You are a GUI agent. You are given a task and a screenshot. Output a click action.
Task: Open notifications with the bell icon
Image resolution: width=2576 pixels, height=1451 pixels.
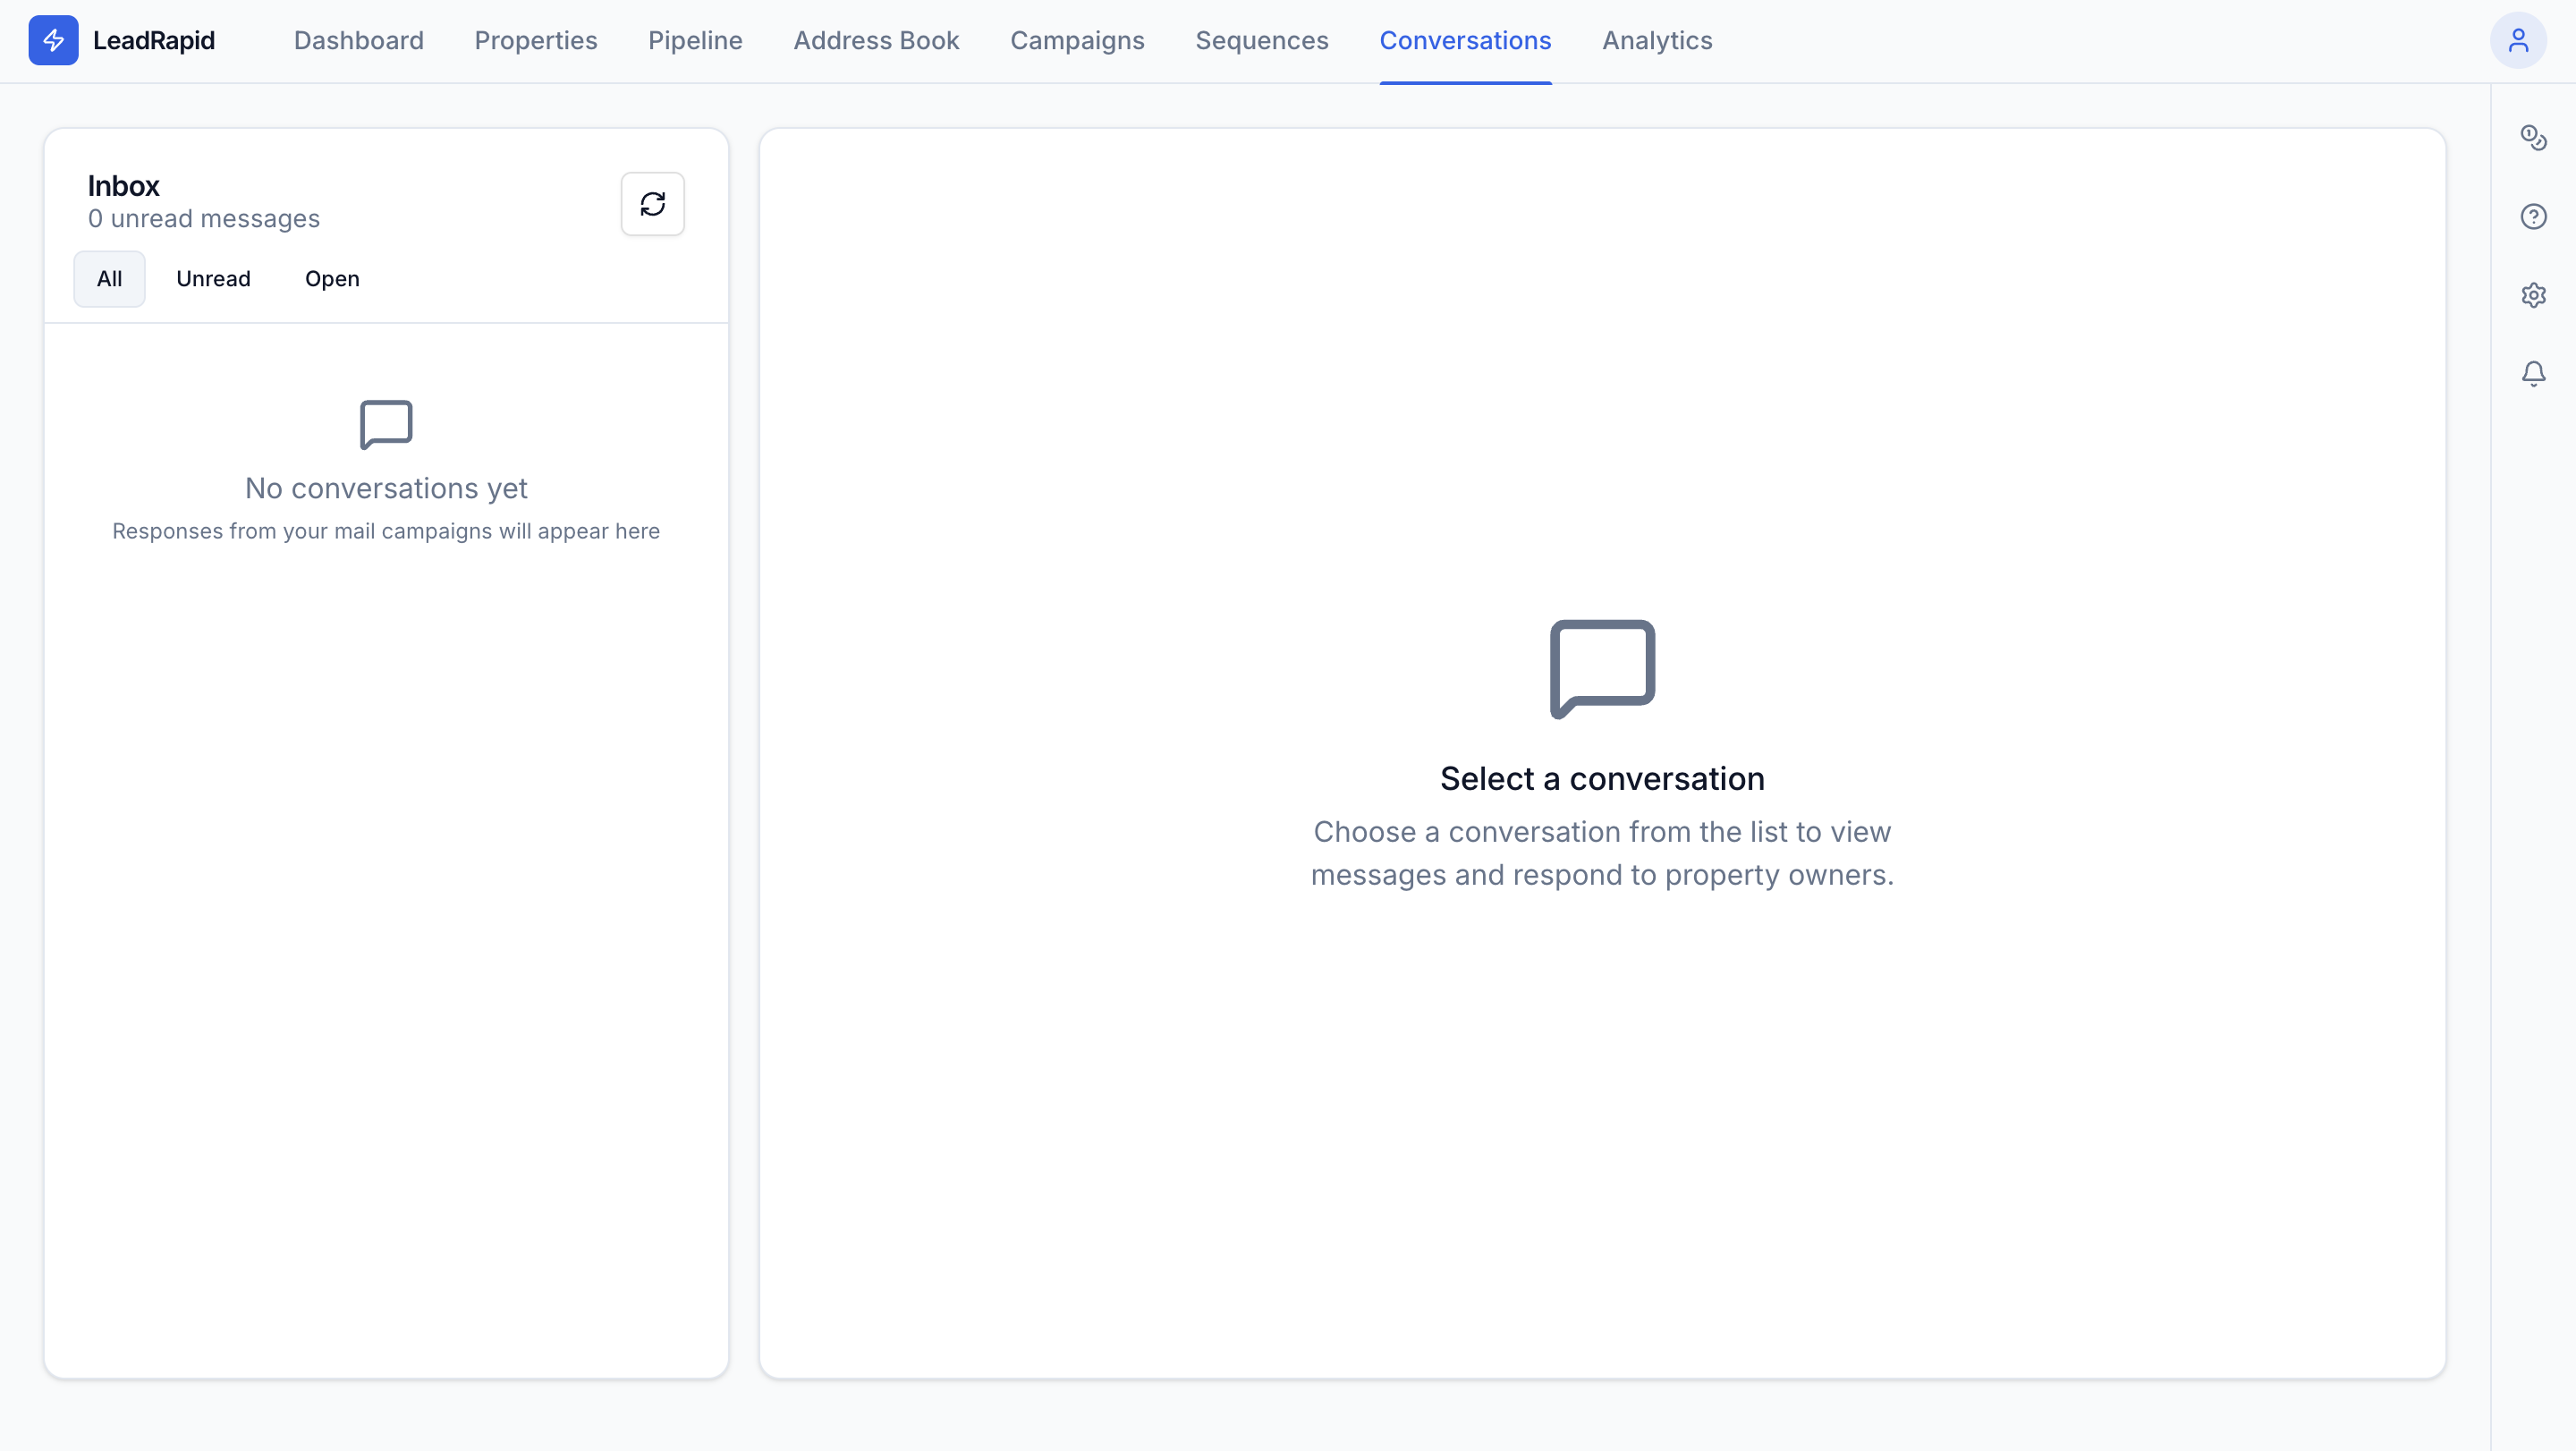coord(2534,371)
